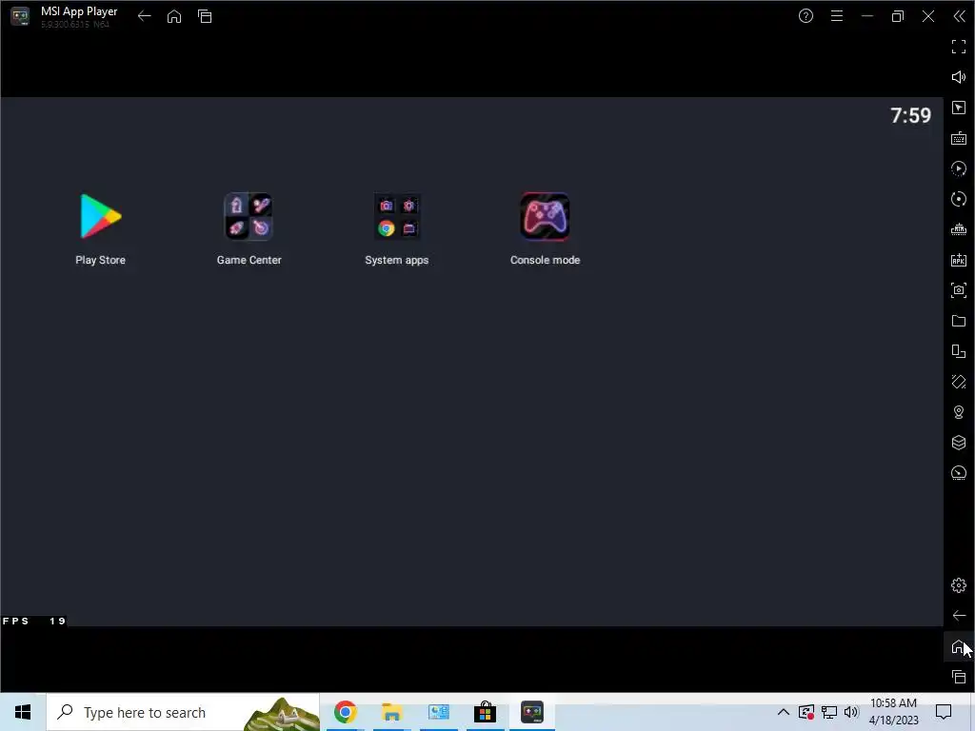Viewport: 975px width, 731px height.
Task: Show hidden system tray icons
Action: pos(784,712)
